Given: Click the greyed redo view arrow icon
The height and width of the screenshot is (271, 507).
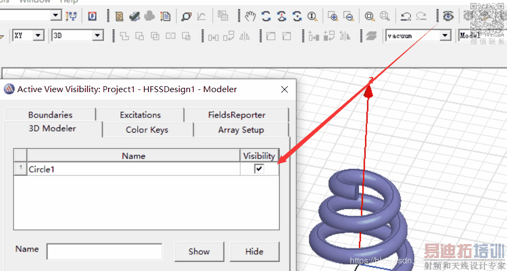Looking at the screenshot, I should [421, 16].
